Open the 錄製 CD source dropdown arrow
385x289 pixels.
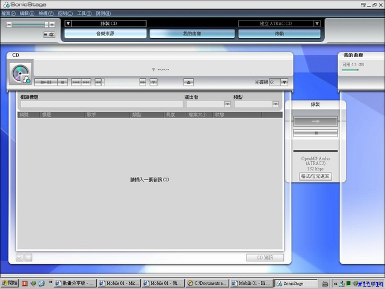68,23
